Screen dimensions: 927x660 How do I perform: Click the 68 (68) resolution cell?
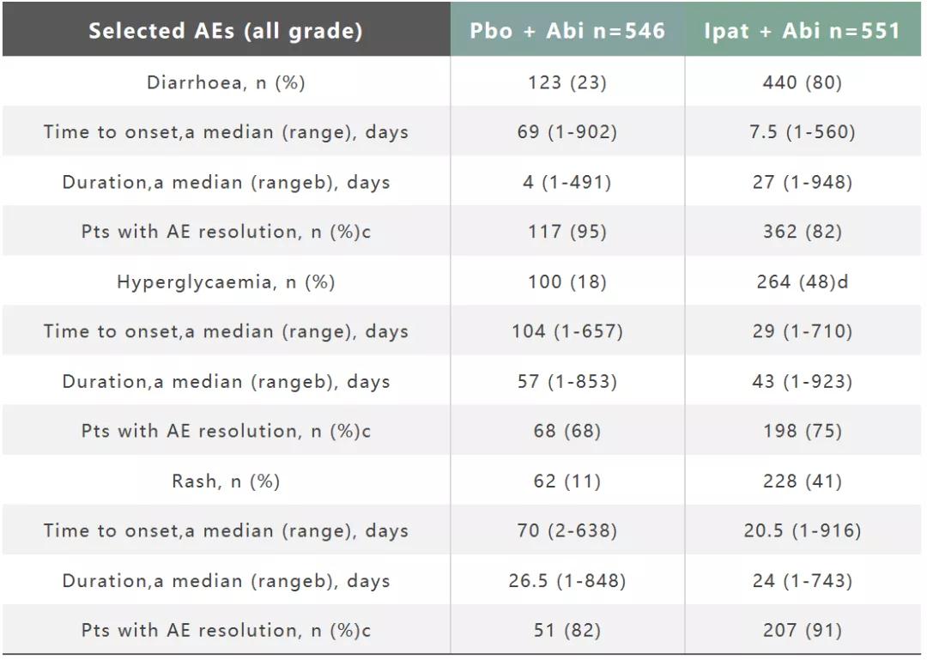pos(566,431)
